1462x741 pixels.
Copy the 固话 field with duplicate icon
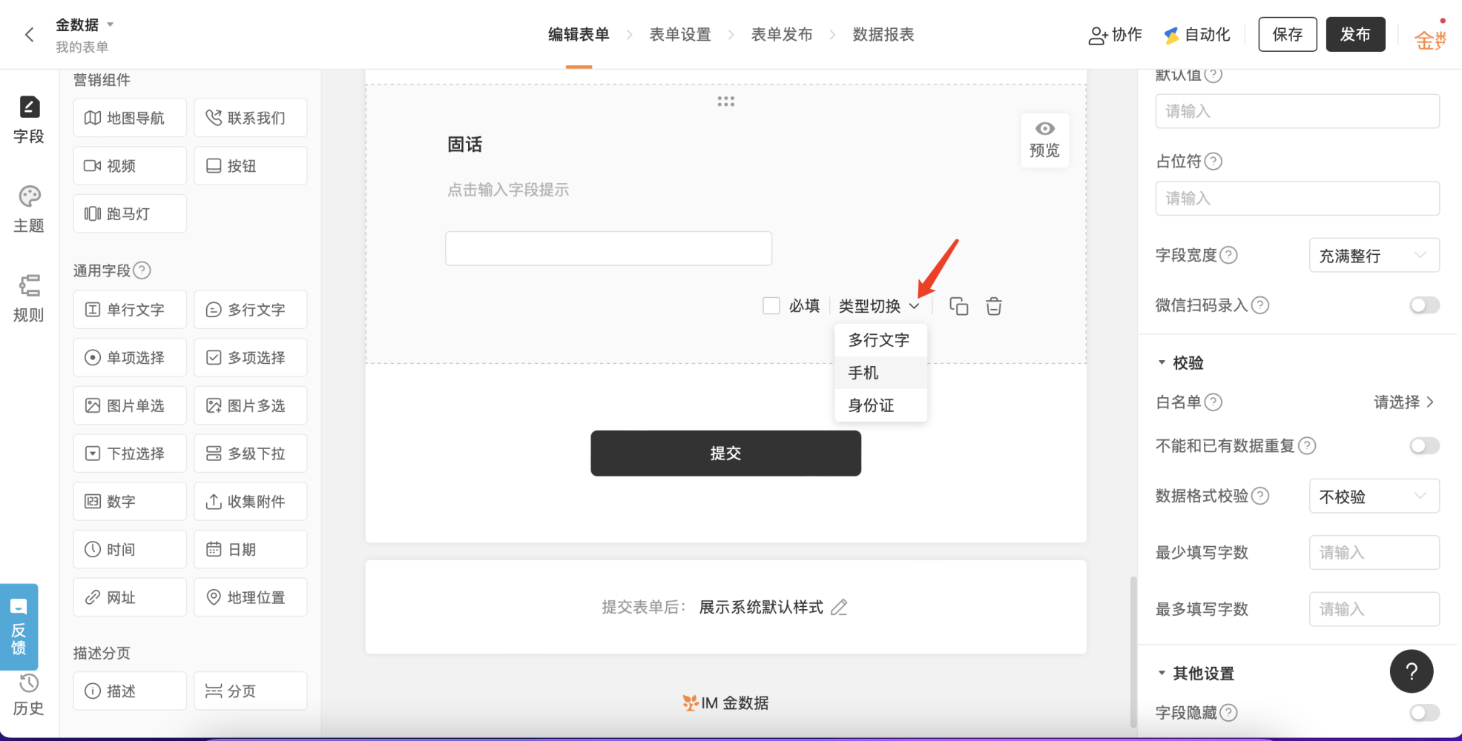959,306
